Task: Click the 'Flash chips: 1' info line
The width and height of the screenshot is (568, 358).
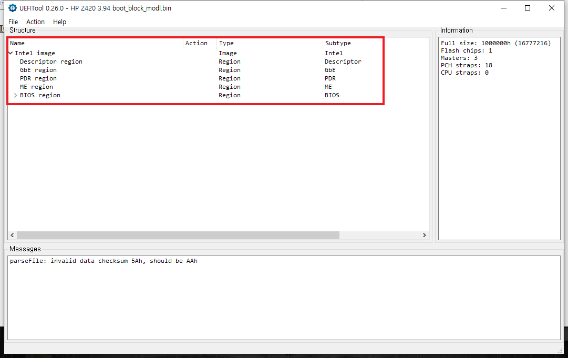Action: tap(467, 50)
